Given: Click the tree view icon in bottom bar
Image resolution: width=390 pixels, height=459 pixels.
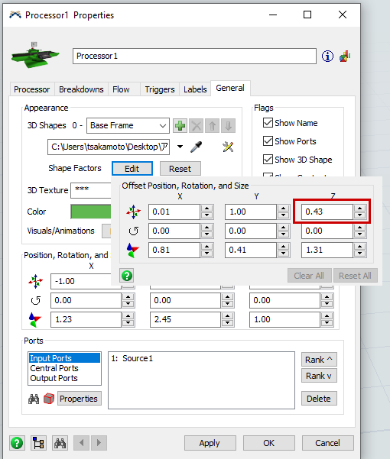Looking at the screenshot, I should click(38, 443).
